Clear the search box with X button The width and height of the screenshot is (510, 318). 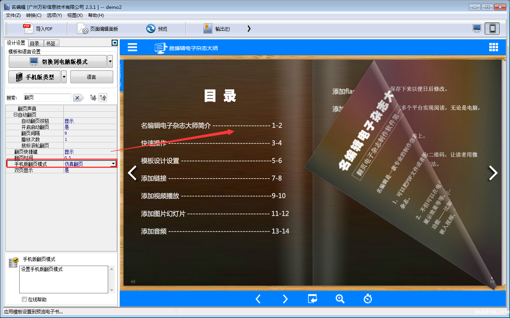coord(78,98)
